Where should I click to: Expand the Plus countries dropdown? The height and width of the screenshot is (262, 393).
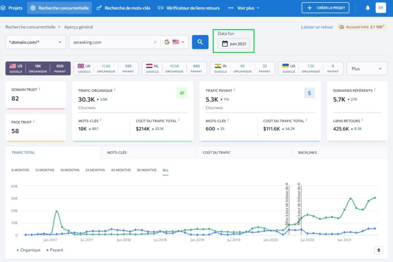click(x=366, y=69)
